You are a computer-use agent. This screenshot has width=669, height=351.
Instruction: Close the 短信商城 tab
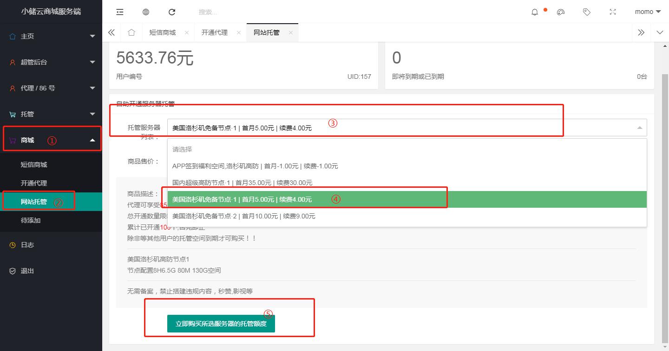[x=187, y=32]
